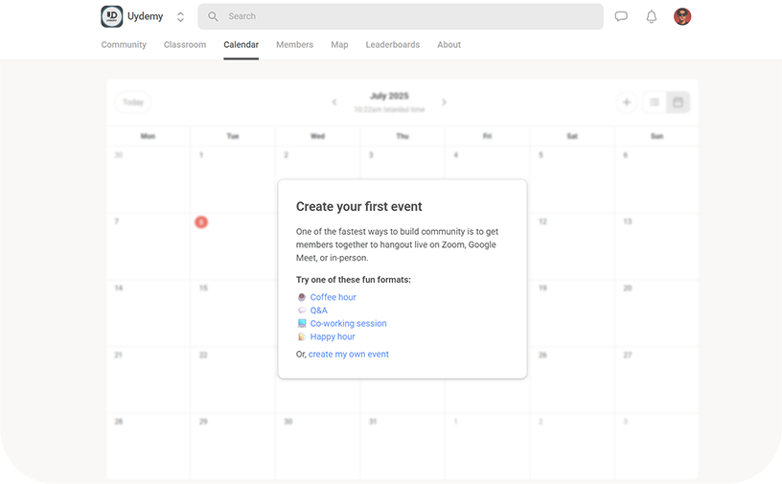The height and width of the screenshot is (484, 782).
Task: Open the Community tab
Action: click(124, 45)
